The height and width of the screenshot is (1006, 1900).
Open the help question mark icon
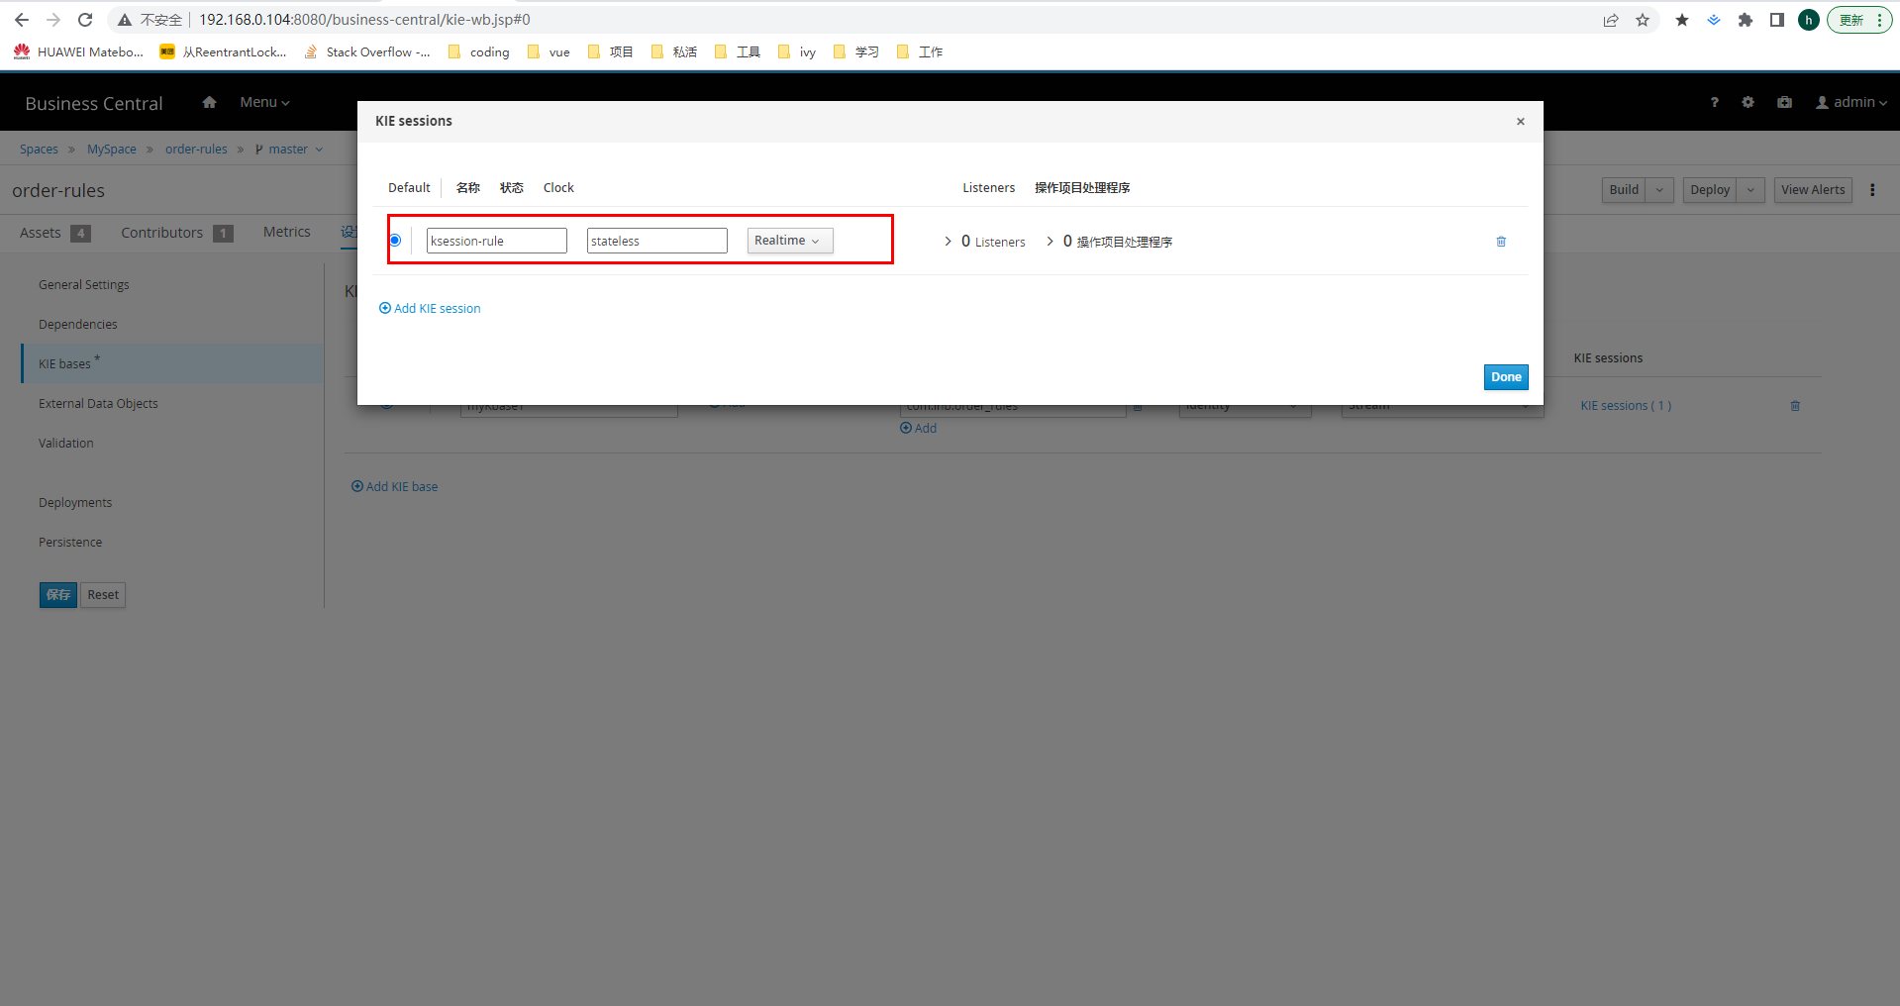[1714, 102]
